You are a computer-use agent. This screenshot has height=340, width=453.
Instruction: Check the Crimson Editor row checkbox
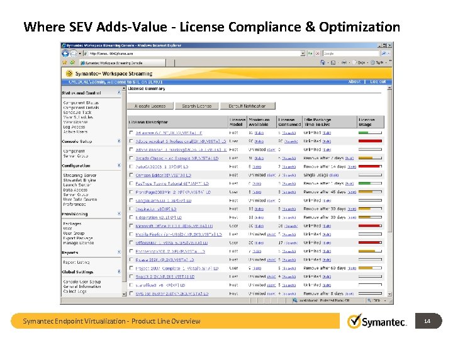click(x=131, y=175)
